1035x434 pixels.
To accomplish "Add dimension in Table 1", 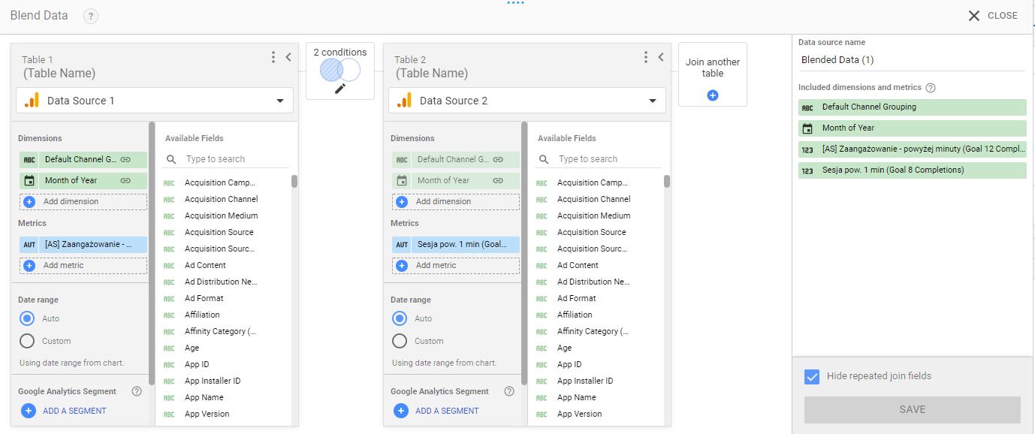I will click(83, 201).
